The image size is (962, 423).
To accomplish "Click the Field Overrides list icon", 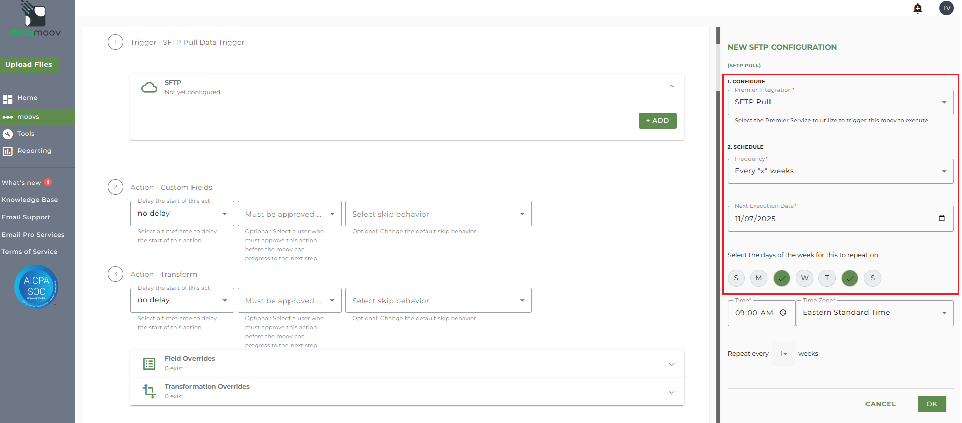I will 149,364.
